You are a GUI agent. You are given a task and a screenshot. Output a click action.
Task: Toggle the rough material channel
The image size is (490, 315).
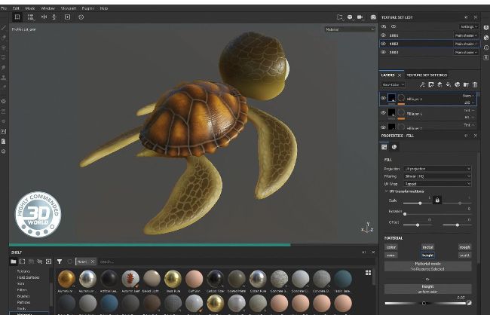click(464, 246)
